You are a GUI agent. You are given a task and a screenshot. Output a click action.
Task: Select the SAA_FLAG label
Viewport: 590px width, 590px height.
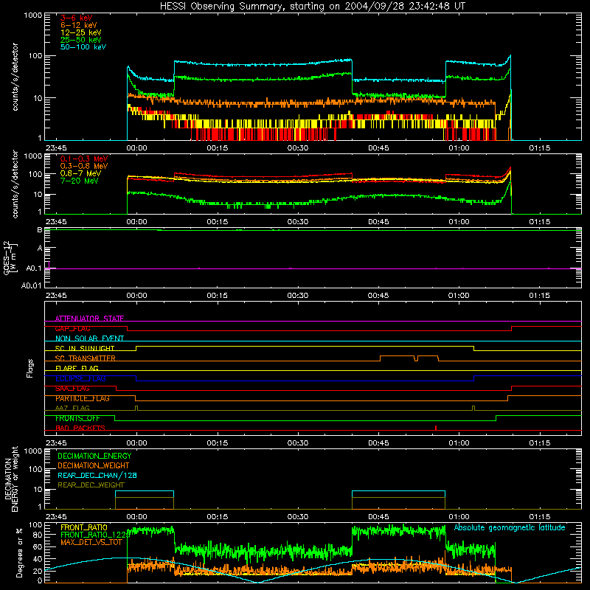[x=72, y=389]
